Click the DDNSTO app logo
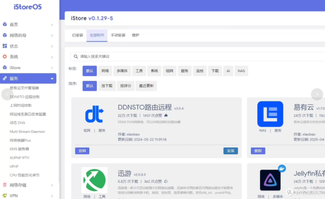 click(94, 114)
